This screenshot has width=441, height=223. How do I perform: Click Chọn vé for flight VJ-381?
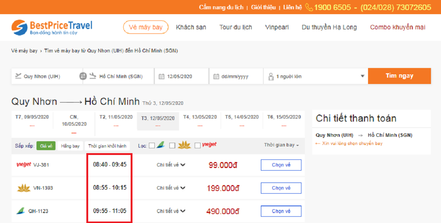coord(281,165)
